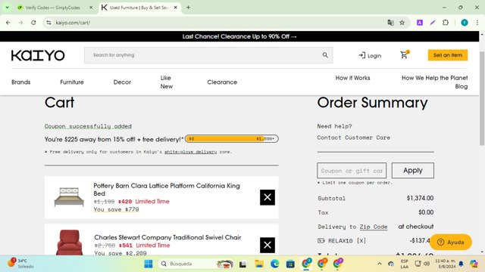This screenshot has width=485, height=272.
Task: View site information icon in address bar
Action: point(48,23)
